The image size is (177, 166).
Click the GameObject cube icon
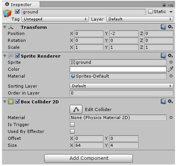pyautogui.click(x=7, y=13)
